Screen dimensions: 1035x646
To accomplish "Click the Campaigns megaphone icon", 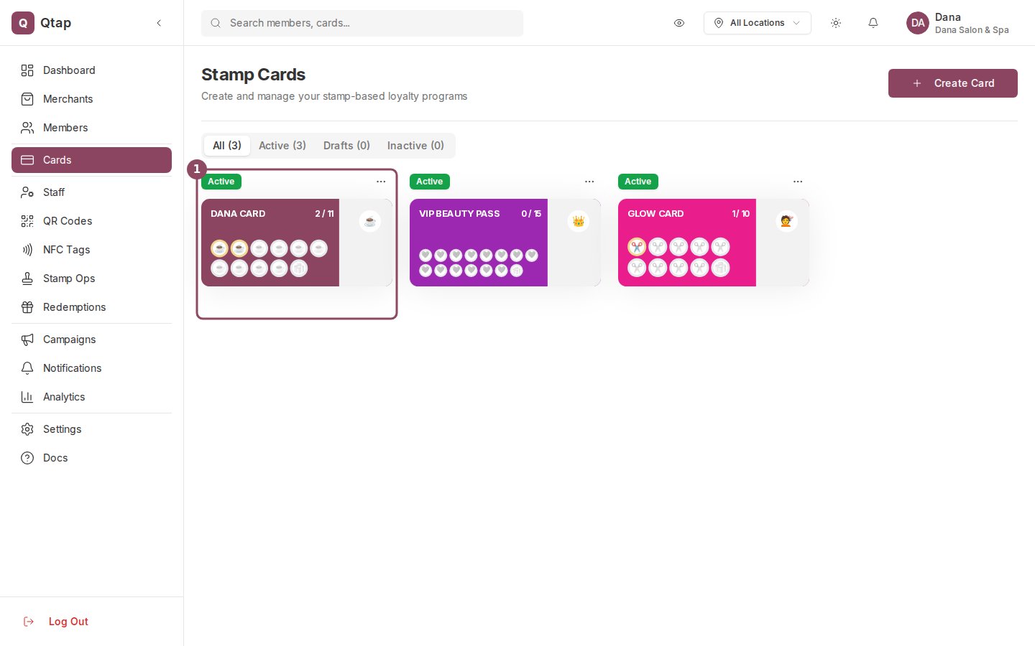I will coord(27,340).
